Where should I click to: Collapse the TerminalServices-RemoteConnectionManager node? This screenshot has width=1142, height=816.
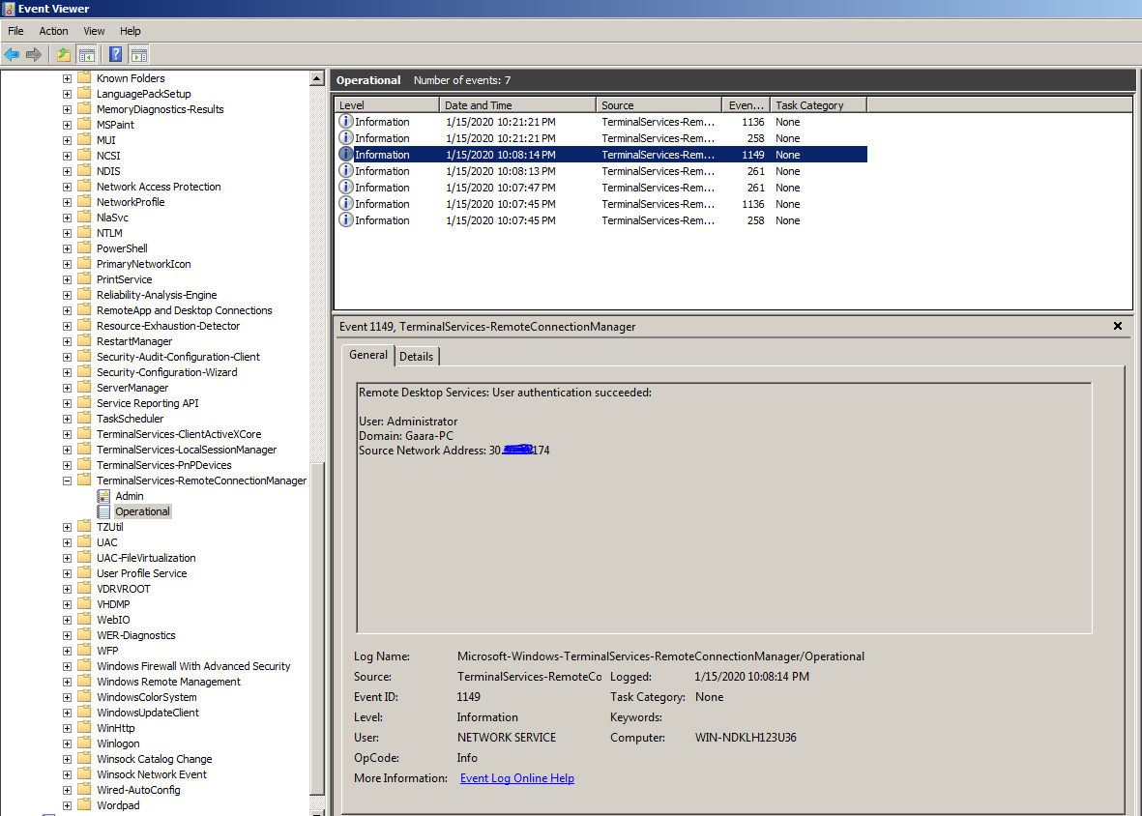[x=67, y=481]
